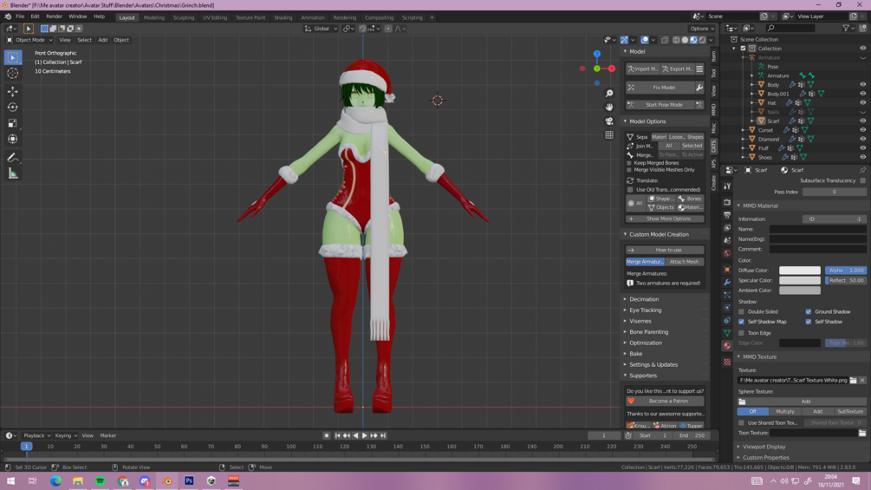Image resolution: width=871 pixels, height=490 pixels.
Task: Enable Merge Visible Meshes Only
Action: [629, 170]
